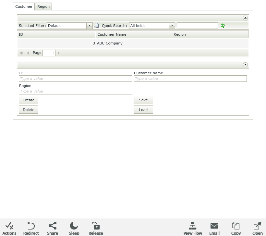Screen dimensions: 266x236
Task: Select the ABC Company row
Action: (x=110, y=43)
